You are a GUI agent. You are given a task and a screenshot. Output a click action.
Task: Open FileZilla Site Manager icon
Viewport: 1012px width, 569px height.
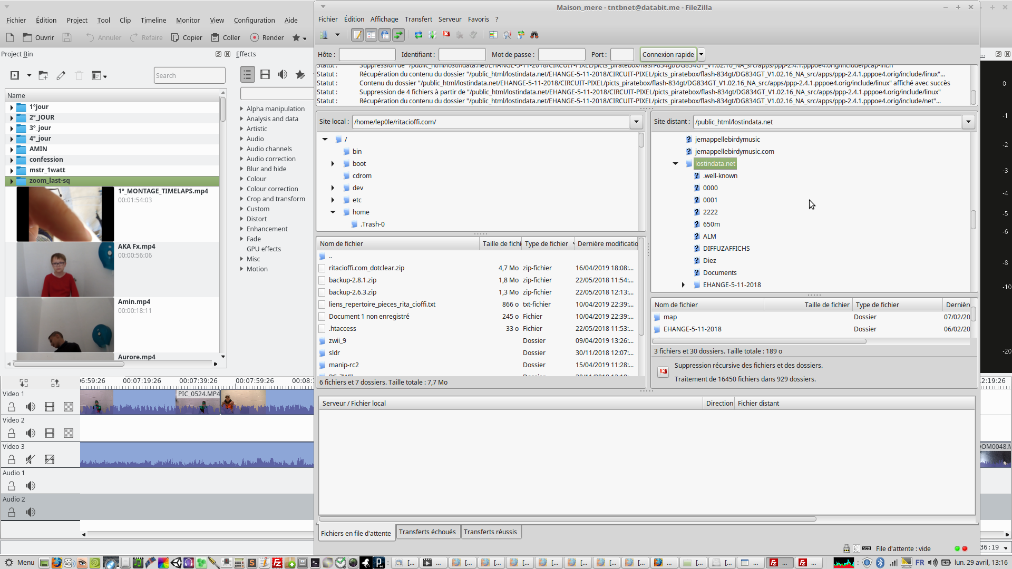[324, 35]
